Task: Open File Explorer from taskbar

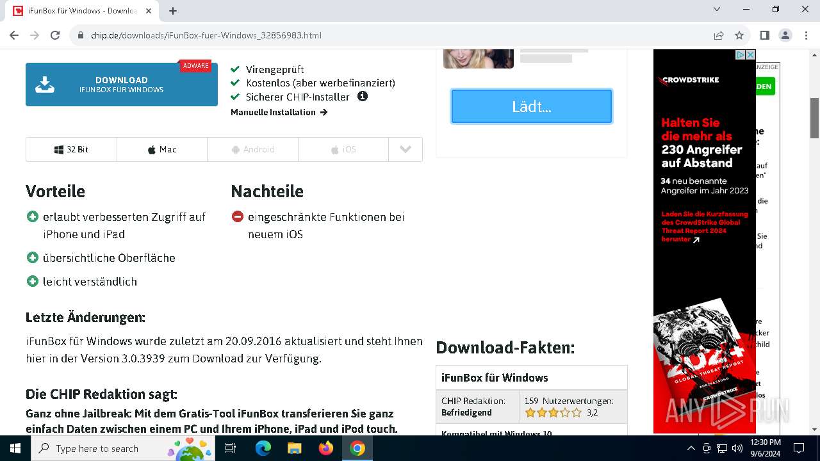Action: [294, 448]
